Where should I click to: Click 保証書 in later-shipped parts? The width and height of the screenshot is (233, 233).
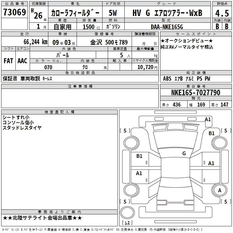coord(10,79)
